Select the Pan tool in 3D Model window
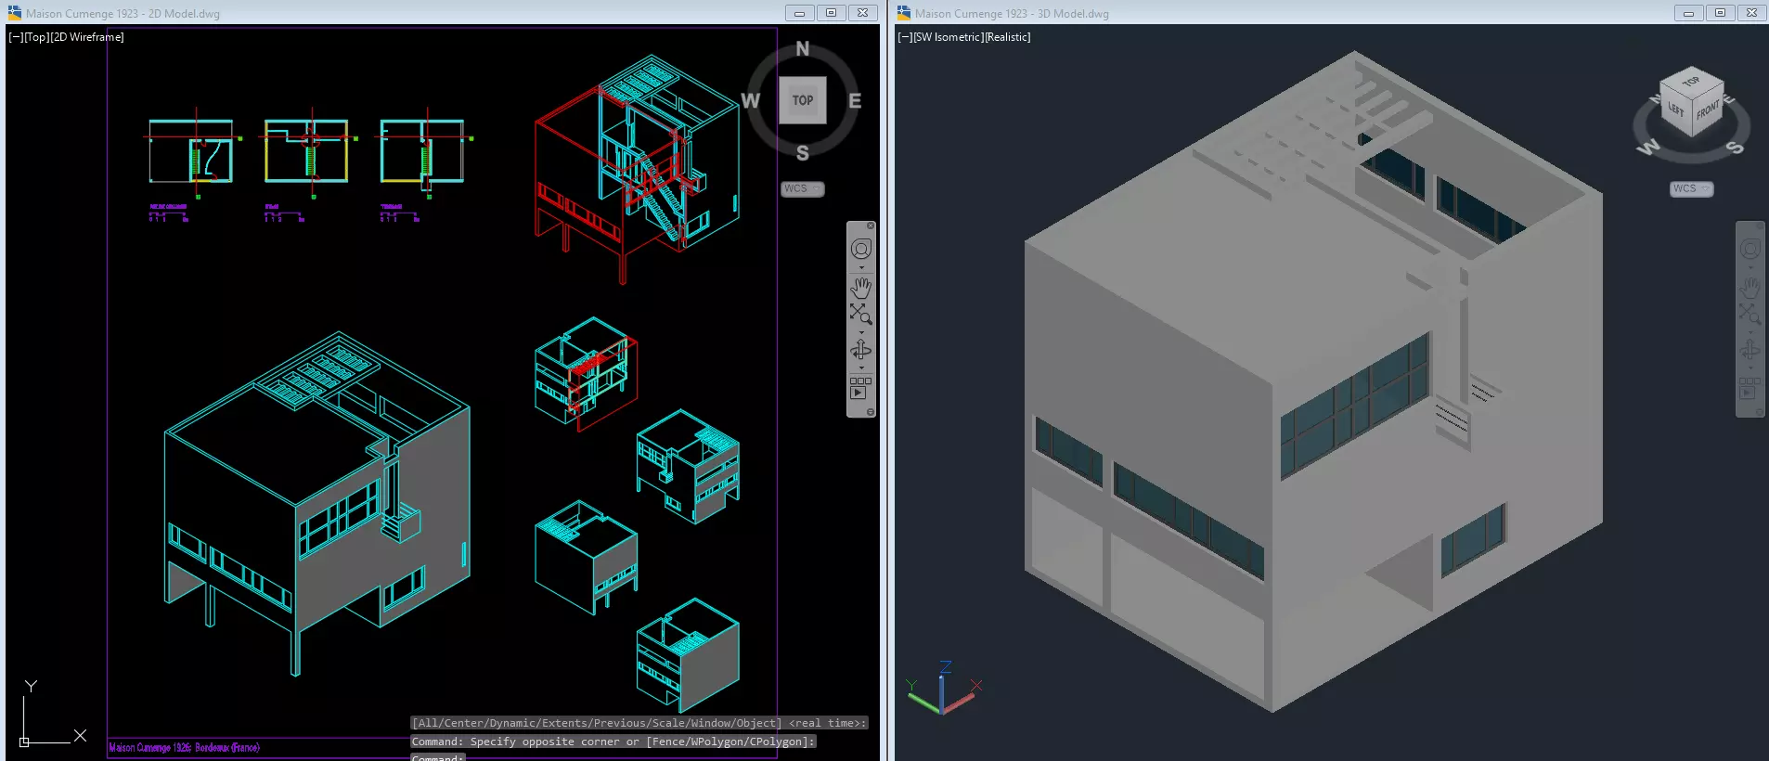1769x761 pixels. 1750,288
